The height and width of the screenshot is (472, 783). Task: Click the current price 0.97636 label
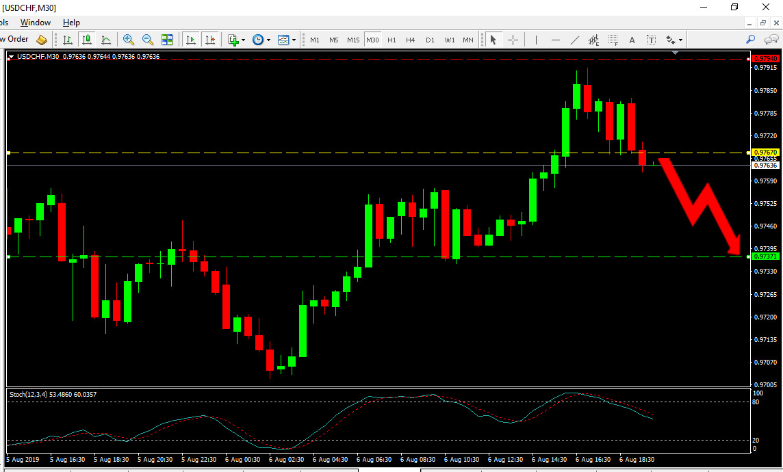click(765, 165)
